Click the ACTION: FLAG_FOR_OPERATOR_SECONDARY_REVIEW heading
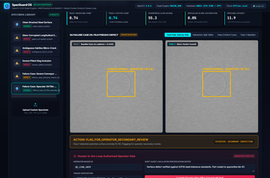Image resolution: width=270 pixels, height=178 pixels. pyautogui.click(x=111, y=140)
